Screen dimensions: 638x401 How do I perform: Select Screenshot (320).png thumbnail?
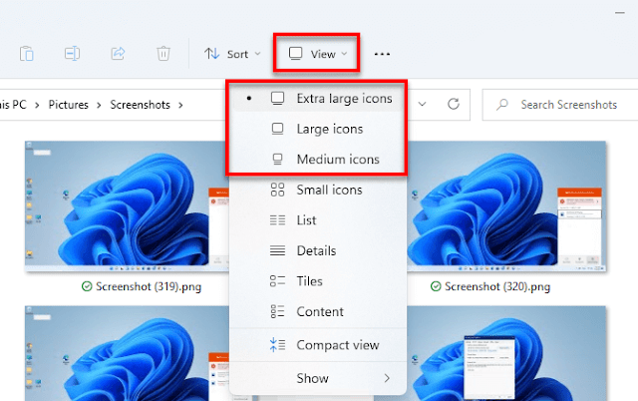(x=506, y=206)
